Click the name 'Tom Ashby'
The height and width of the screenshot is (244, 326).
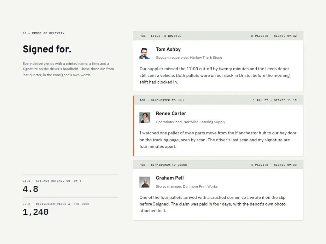(168, 49)
